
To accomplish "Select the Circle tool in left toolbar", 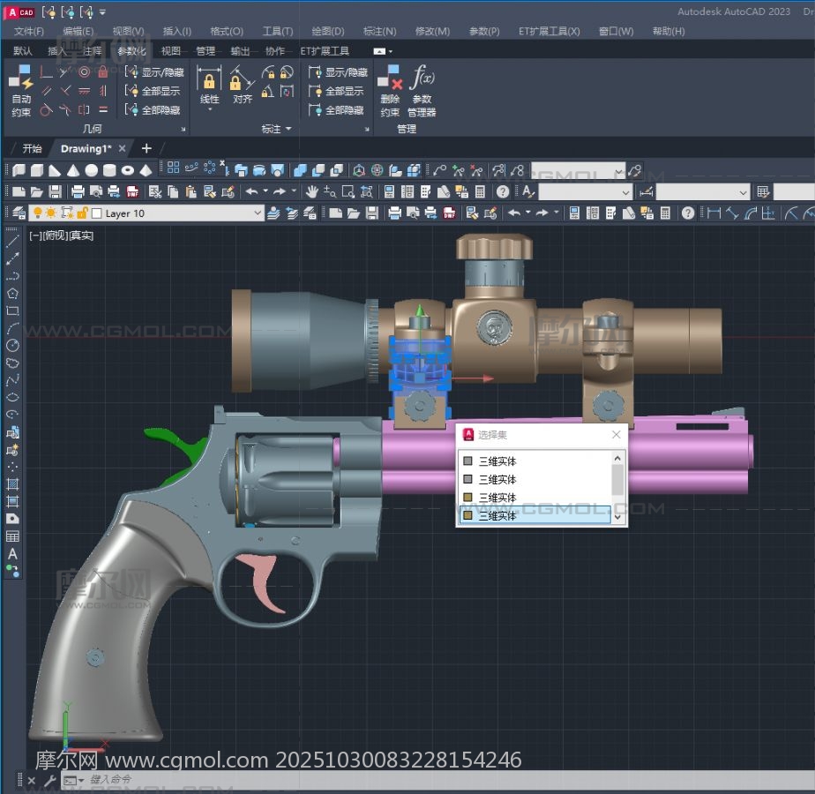I will click(x=12, y=345).
